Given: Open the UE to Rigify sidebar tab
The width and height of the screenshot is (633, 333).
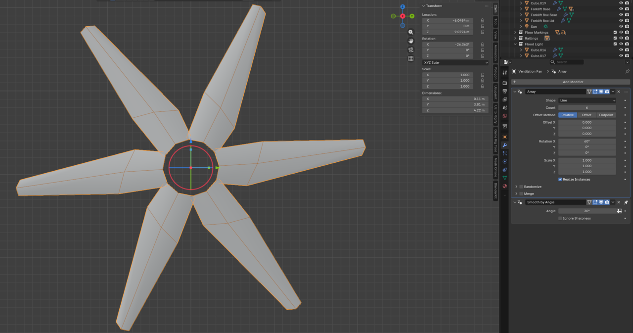Looking at the screenshot, I should pyautogui.click(x=495, y=114).
